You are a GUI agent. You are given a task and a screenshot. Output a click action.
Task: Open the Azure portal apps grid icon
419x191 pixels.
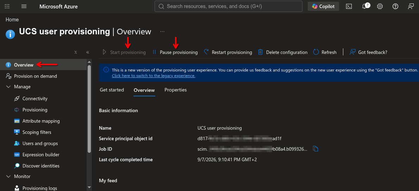pos(7,6)
